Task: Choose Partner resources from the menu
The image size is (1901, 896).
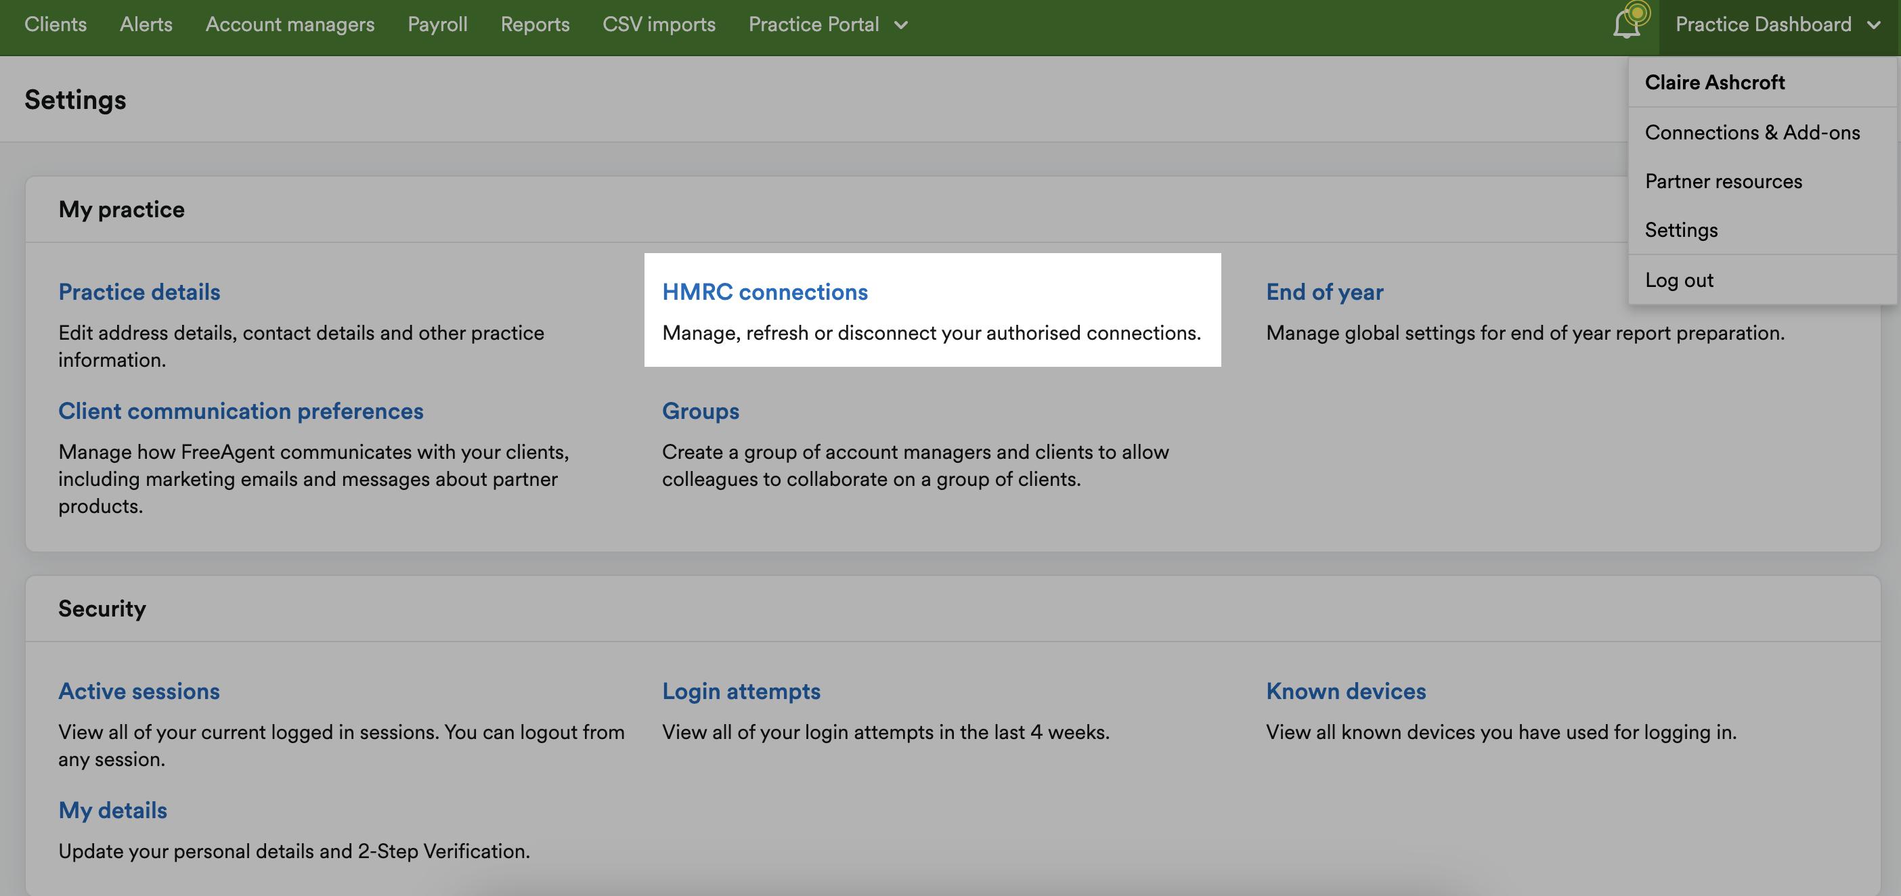Action: [1724, 181]
